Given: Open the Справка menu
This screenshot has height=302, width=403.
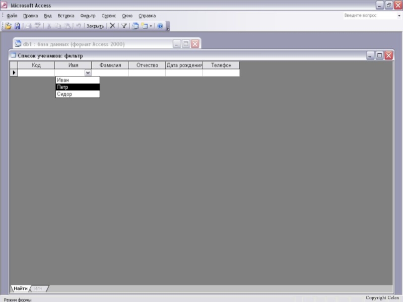Looking at the screenshot, I should 147,16.
